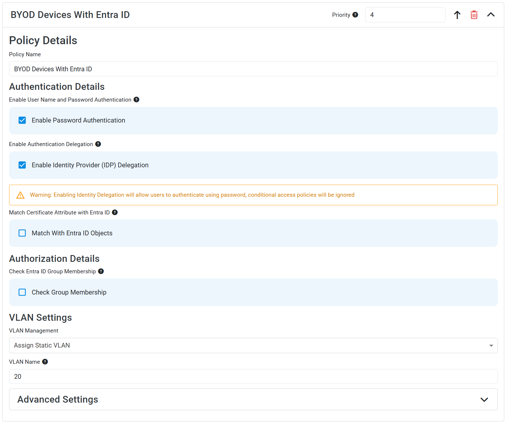Viewport: 506px width, 425px height.
Task: Open the Match Certificate Attribute help icon
Action: pos(115,212)
